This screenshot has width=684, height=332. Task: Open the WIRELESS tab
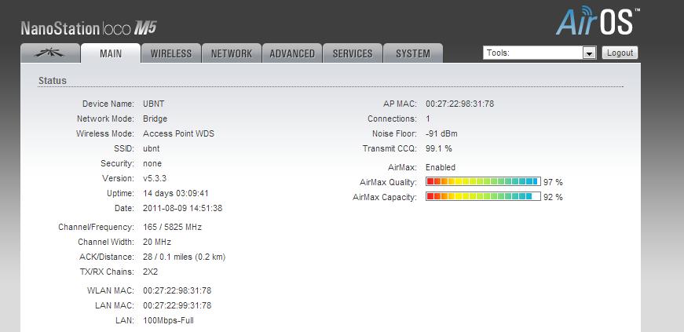[171, 53]
